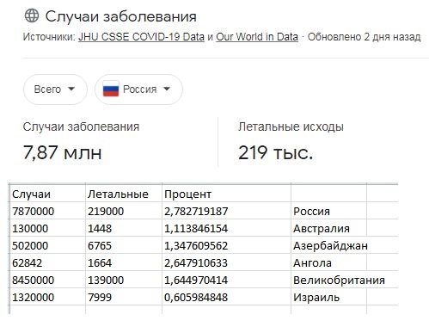Select cell with 219000
Viewport: 429px width, 333px height.
click(124, 211)
